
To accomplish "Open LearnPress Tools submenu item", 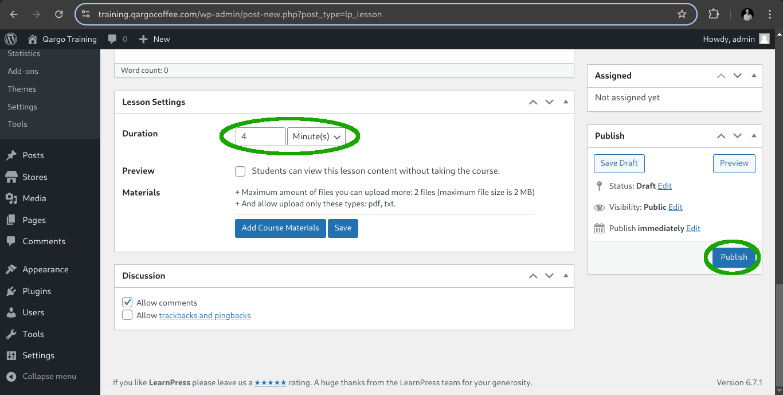I will tap(17, 124).
